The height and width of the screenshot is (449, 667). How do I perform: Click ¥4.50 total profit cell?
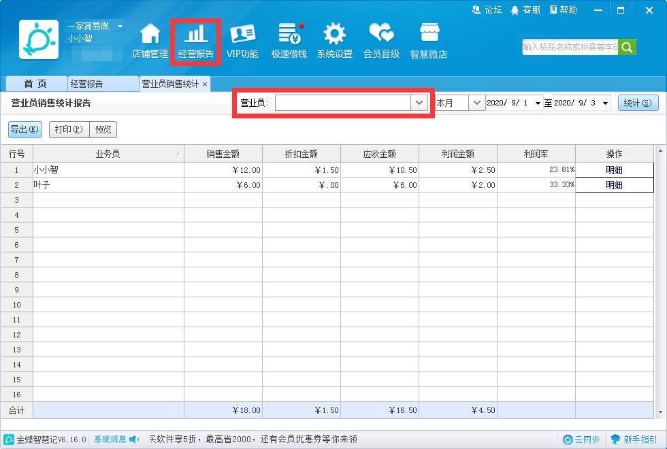(x=457, y=410)
